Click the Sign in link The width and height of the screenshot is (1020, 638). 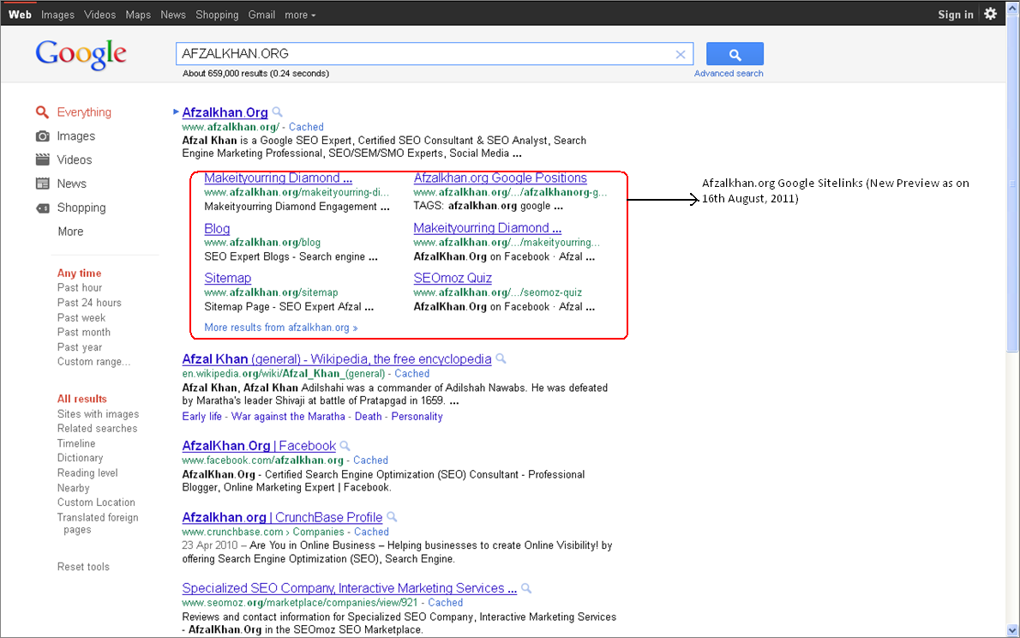(x=956, y=15)
